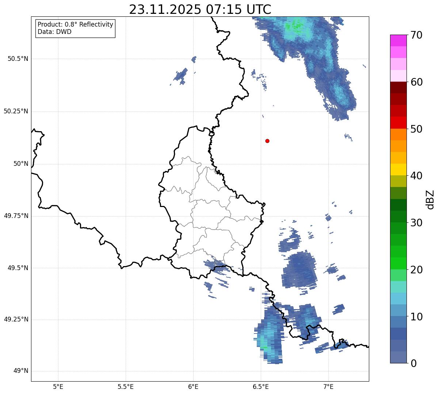The height and width of the screenshot is (394, 439).
Task: Pick the orange swatch just below 50 dBZ
Action: pos(398,134)
